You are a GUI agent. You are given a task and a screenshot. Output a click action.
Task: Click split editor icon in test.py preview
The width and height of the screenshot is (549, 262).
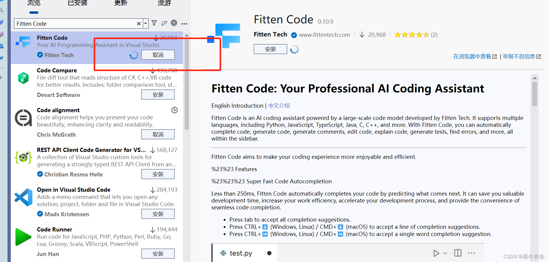pyautogui.click(x=458, y=253)
